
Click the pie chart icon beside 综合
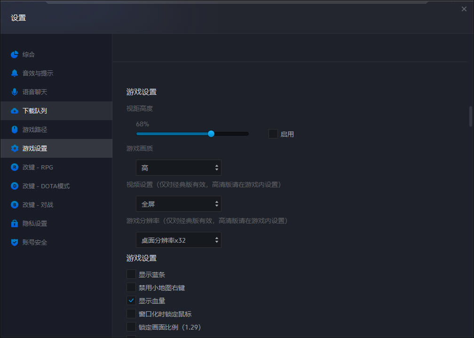point(15,54)
